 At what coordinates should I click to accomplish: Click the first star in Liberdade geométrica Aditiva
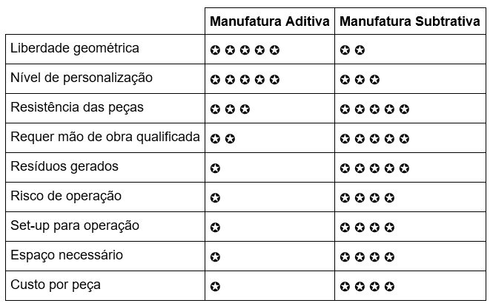(x=215, y=50)
